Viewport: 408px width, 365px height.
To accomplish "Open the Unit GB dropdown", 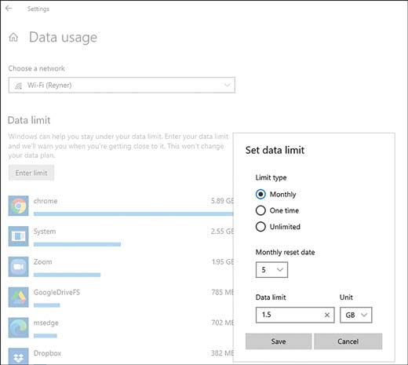I will click(355, 315).
